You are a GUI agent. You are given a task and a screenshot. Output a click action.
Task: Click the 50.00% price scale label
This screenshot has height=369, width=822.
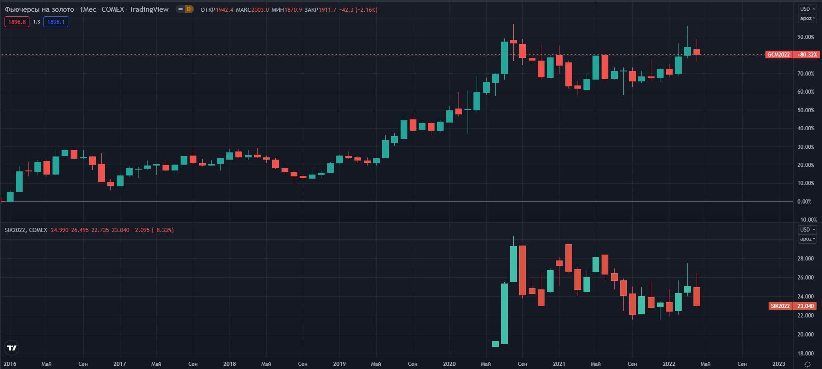click(x=806, y=110)
